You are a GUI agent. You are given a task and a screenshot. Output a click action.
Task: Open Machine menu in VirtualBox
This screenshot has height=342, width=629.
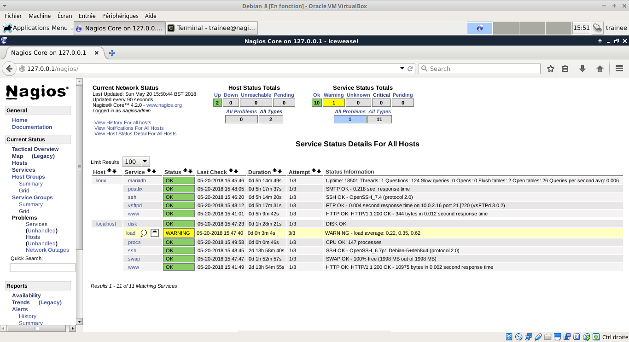click(x=40, y=16)
